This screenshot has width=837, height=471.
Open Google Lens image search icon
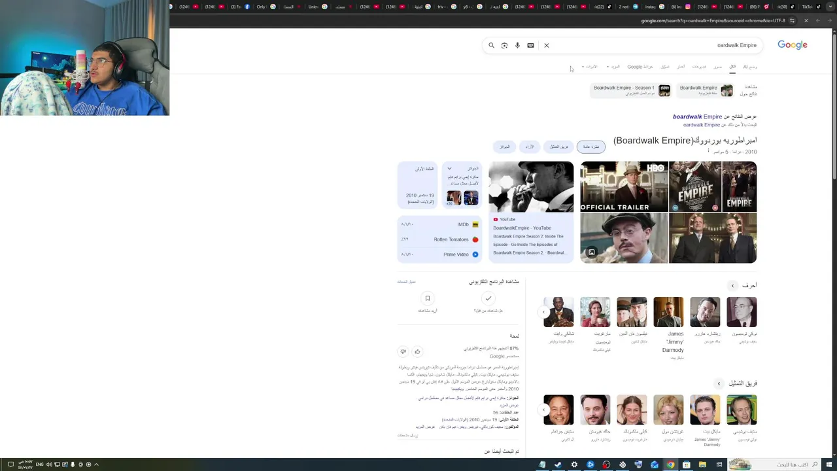tap(504, 45)
